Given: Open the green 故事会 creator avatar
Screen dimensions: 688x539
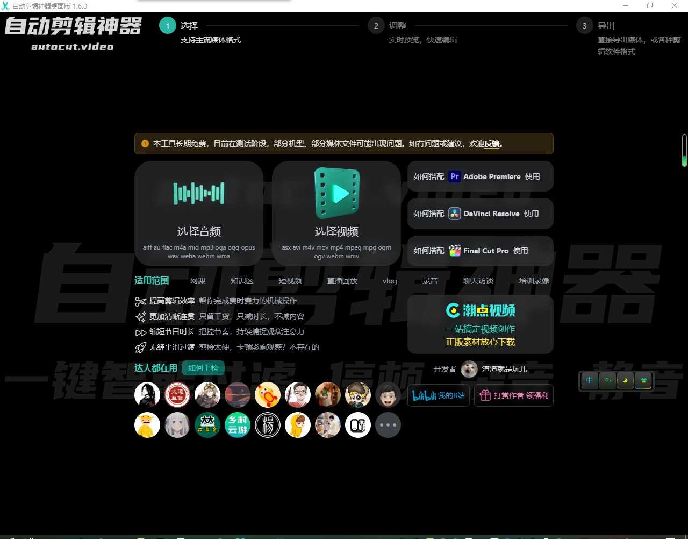Looking at the screenshot, I should (207, 425).
